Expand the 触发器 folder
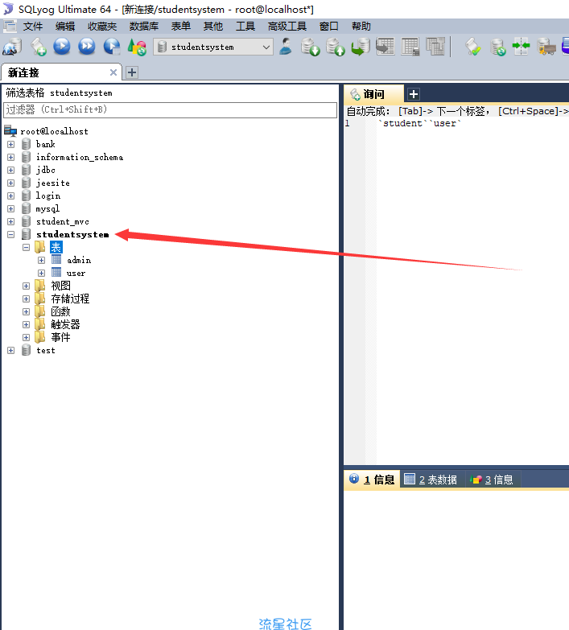 [x=26, y=324]
